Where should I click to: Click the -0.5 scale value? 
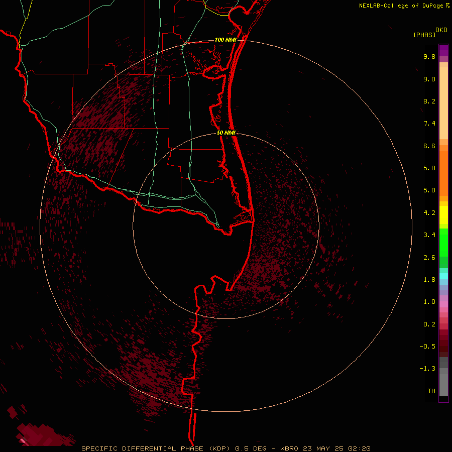pos(427,347)
